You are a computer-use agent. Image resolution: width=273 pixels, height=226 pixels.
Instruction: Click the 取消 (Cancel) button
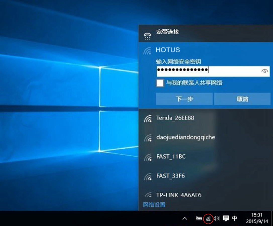point(242,99)
